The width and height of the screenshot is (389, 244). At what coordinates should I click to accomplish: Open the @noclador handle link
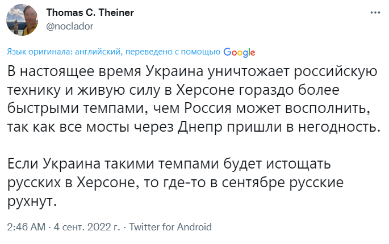click(70, 26)
